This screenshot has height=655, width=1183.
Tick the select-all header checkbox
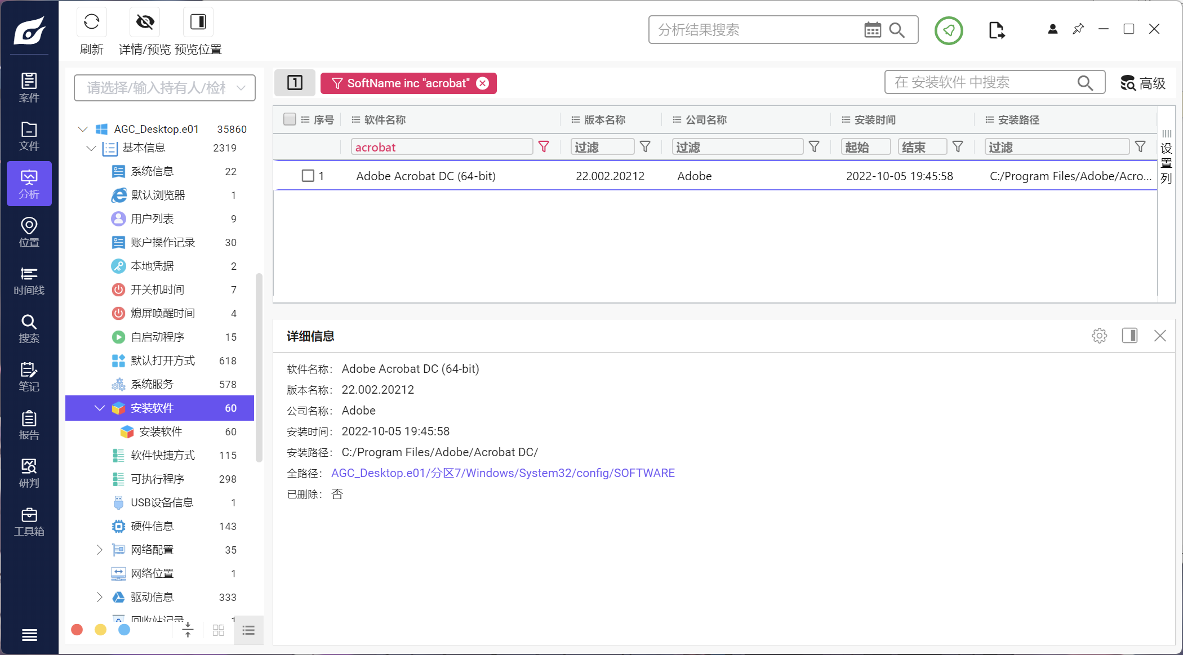coord(290,119)
